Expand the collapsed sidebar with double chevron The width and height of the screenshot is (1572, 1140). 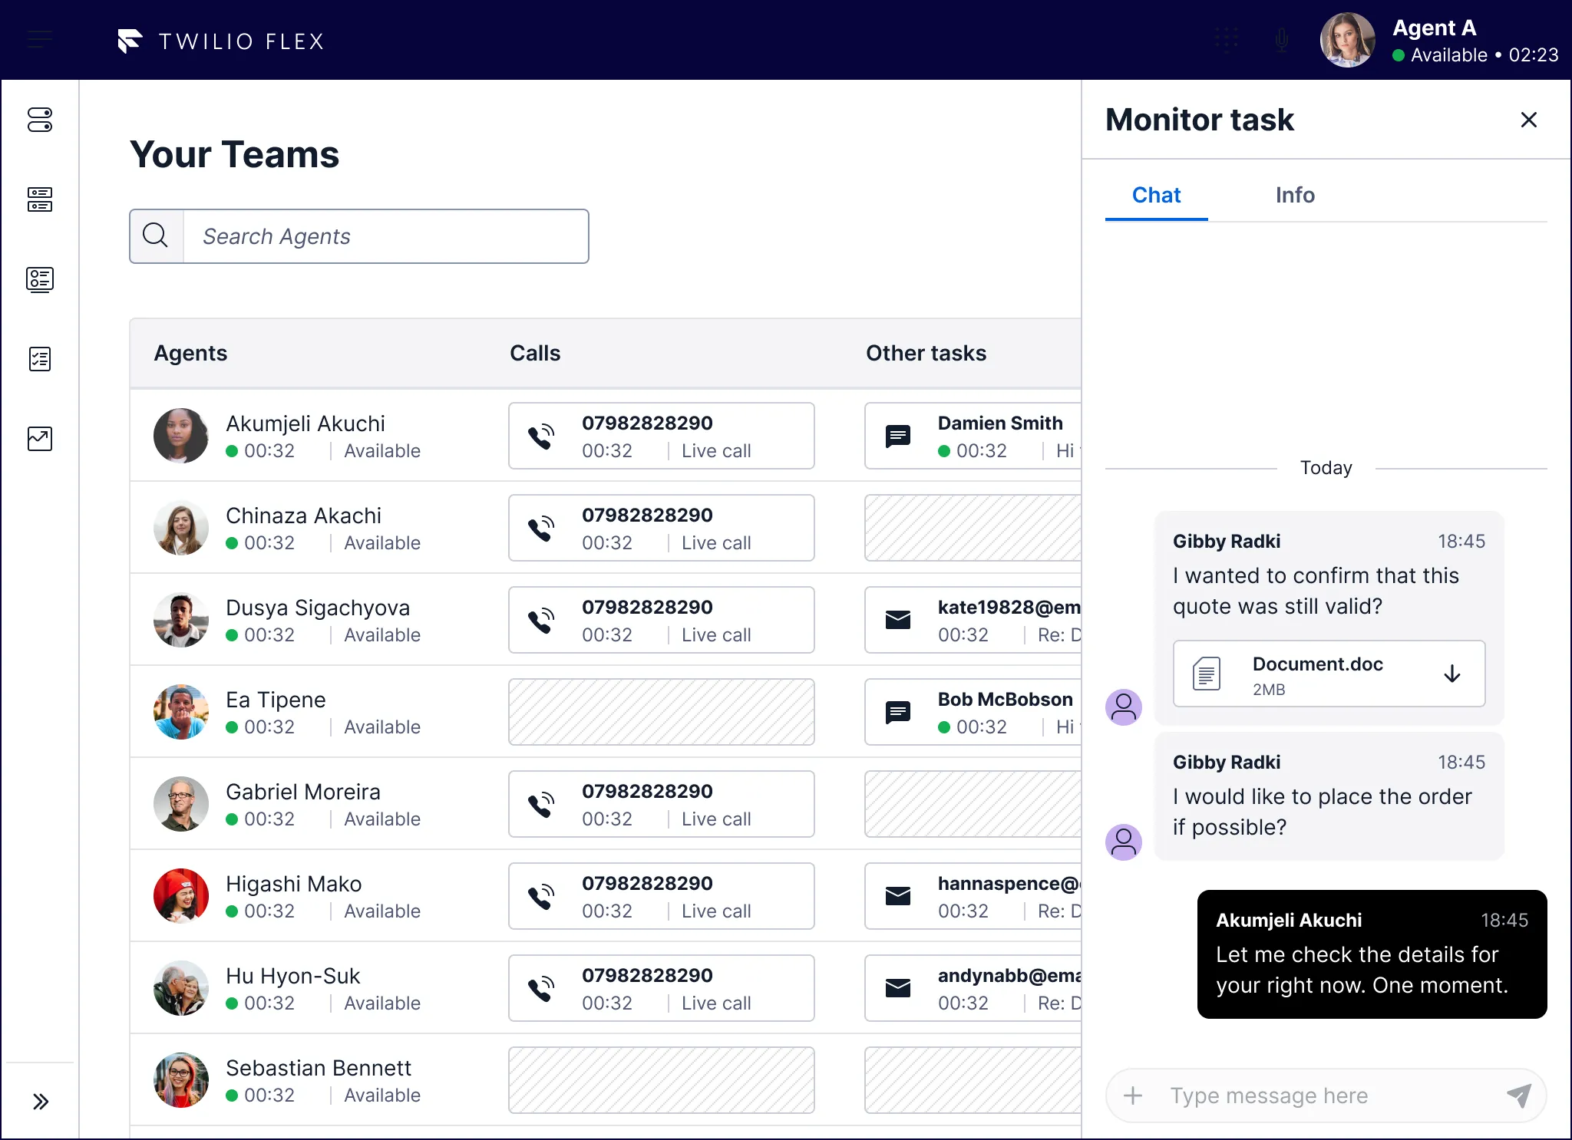[41, 1102]
